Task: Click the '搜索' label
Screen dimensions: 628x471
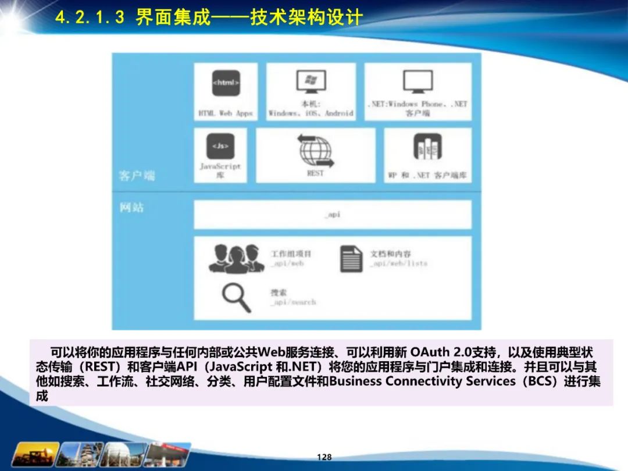Action: [279, 292]
